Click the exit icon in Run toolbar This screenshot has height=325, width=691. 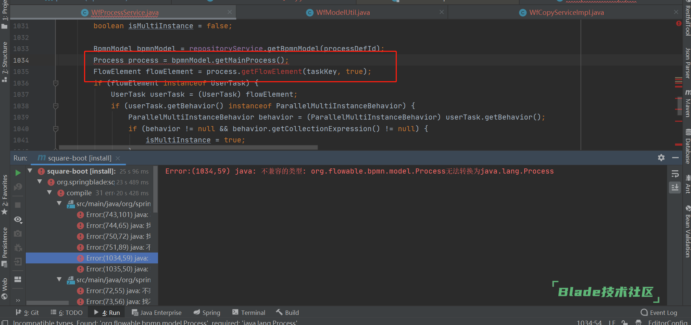pos(18,262)
